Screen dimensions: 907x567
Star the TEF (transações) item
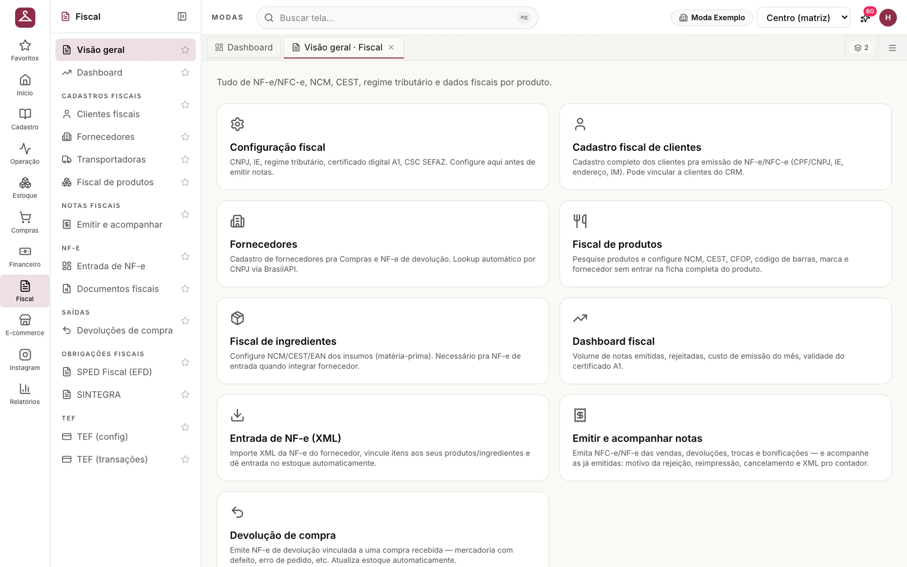185,459
